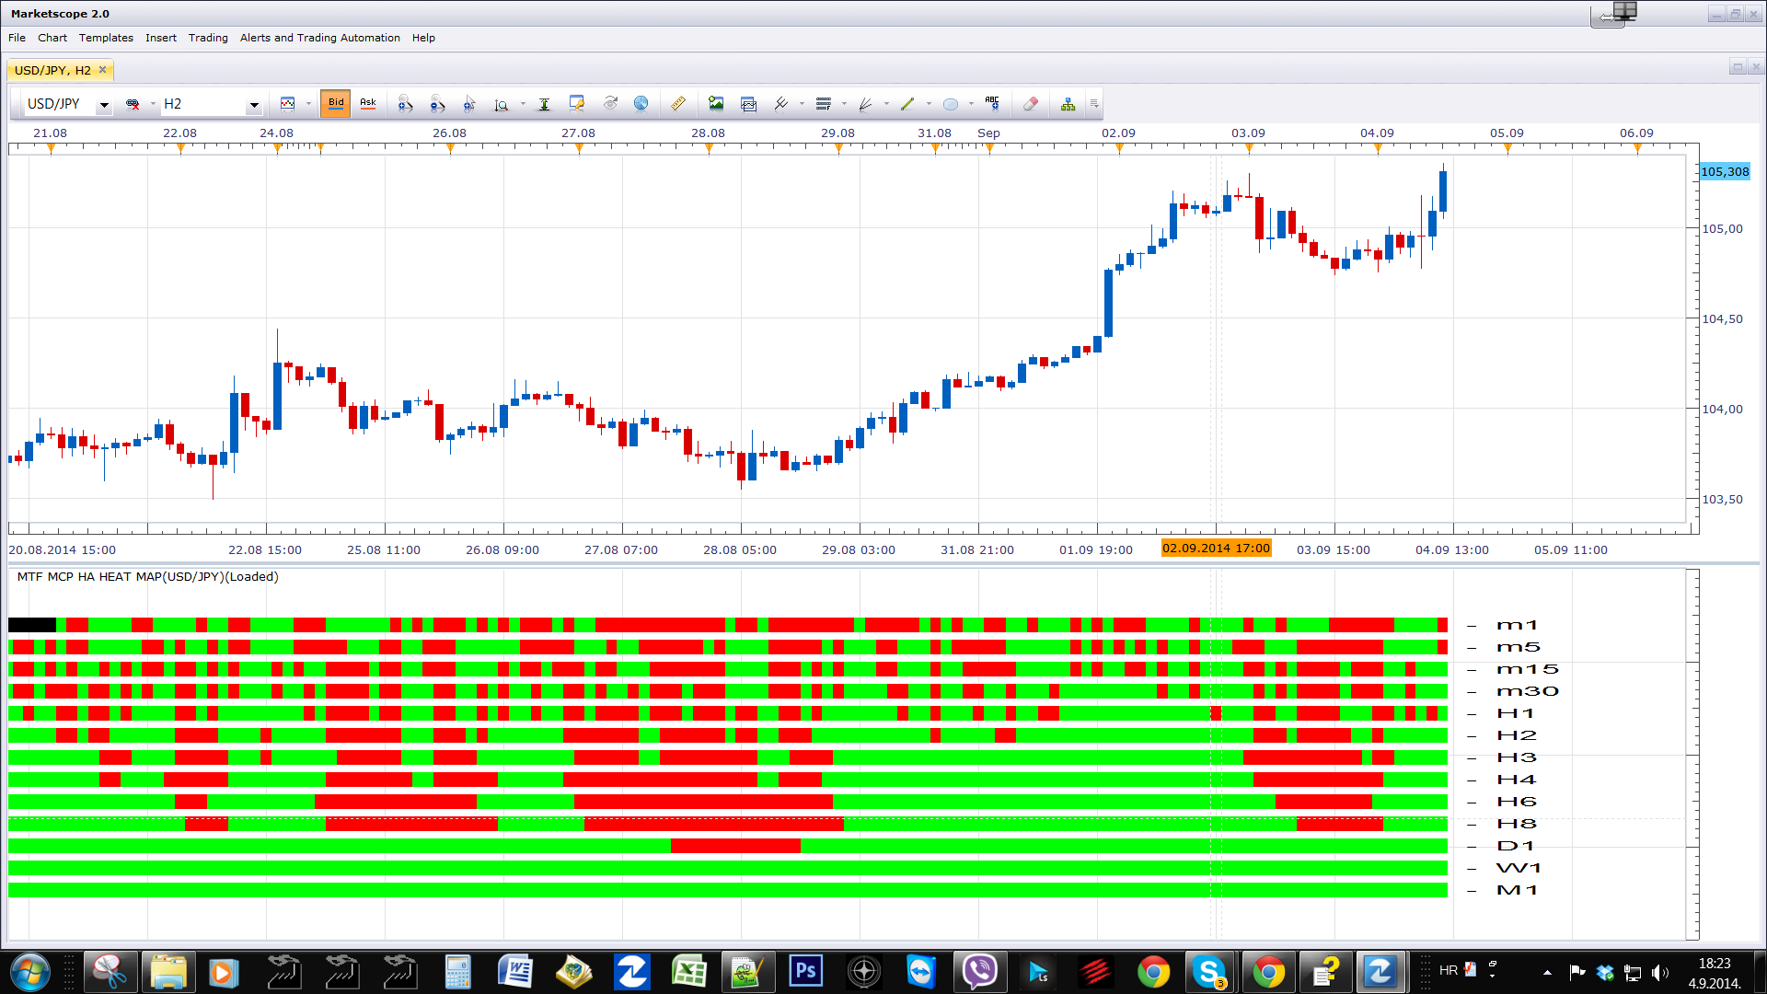
Task: Open the Trading menu
Action: coord(208,38)
